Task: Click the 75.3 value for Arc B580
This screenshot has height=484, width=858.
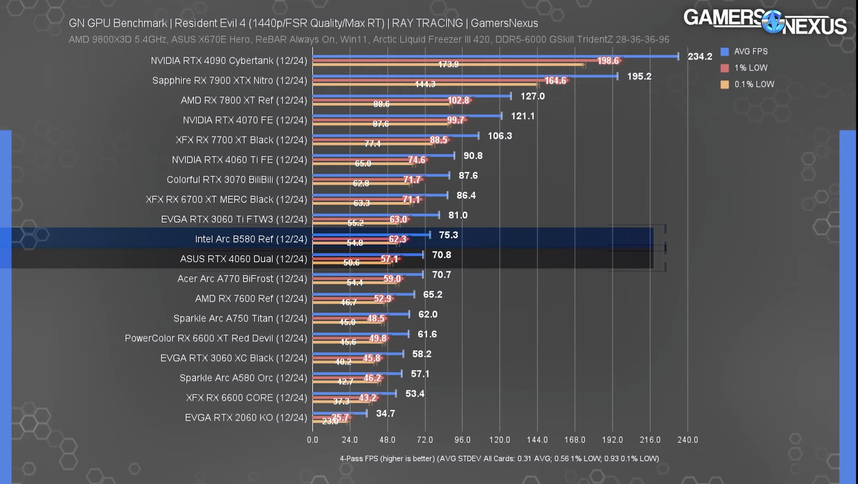Action: 449,235
